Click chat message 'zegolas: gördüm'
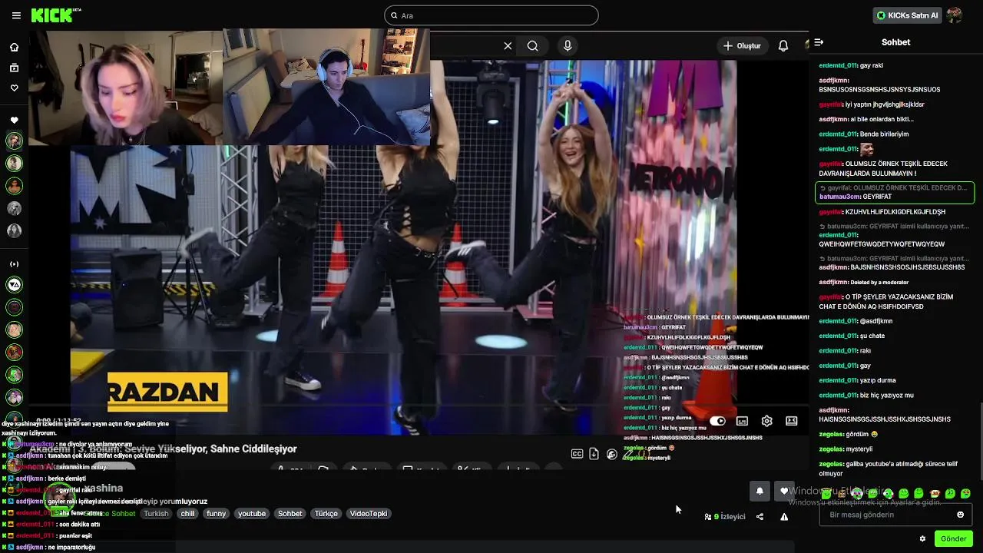 [849, 435]
